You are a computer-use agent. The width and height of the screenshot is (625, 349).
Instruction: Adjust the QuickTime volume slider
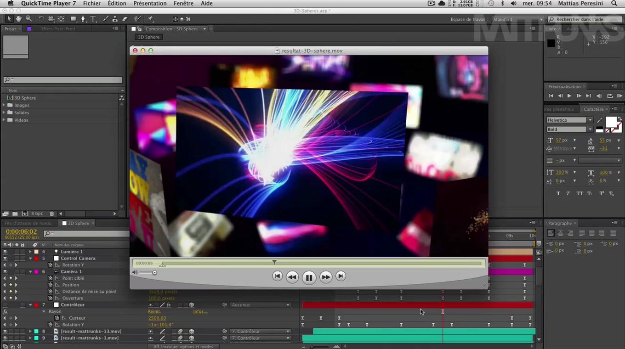click(x=154, y=273)
